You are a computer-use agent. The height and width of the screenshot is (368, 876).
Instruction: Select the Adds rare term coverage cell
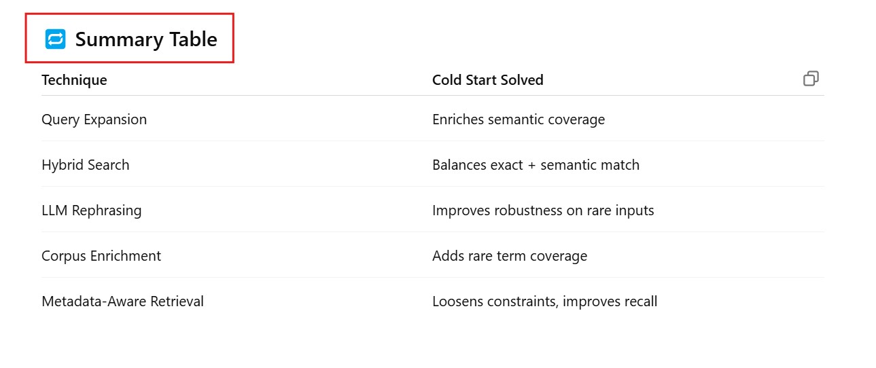coord(509,256)
